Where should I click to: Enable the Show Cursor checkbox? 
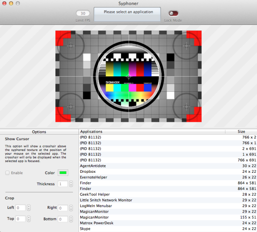[x=7, y=173]
